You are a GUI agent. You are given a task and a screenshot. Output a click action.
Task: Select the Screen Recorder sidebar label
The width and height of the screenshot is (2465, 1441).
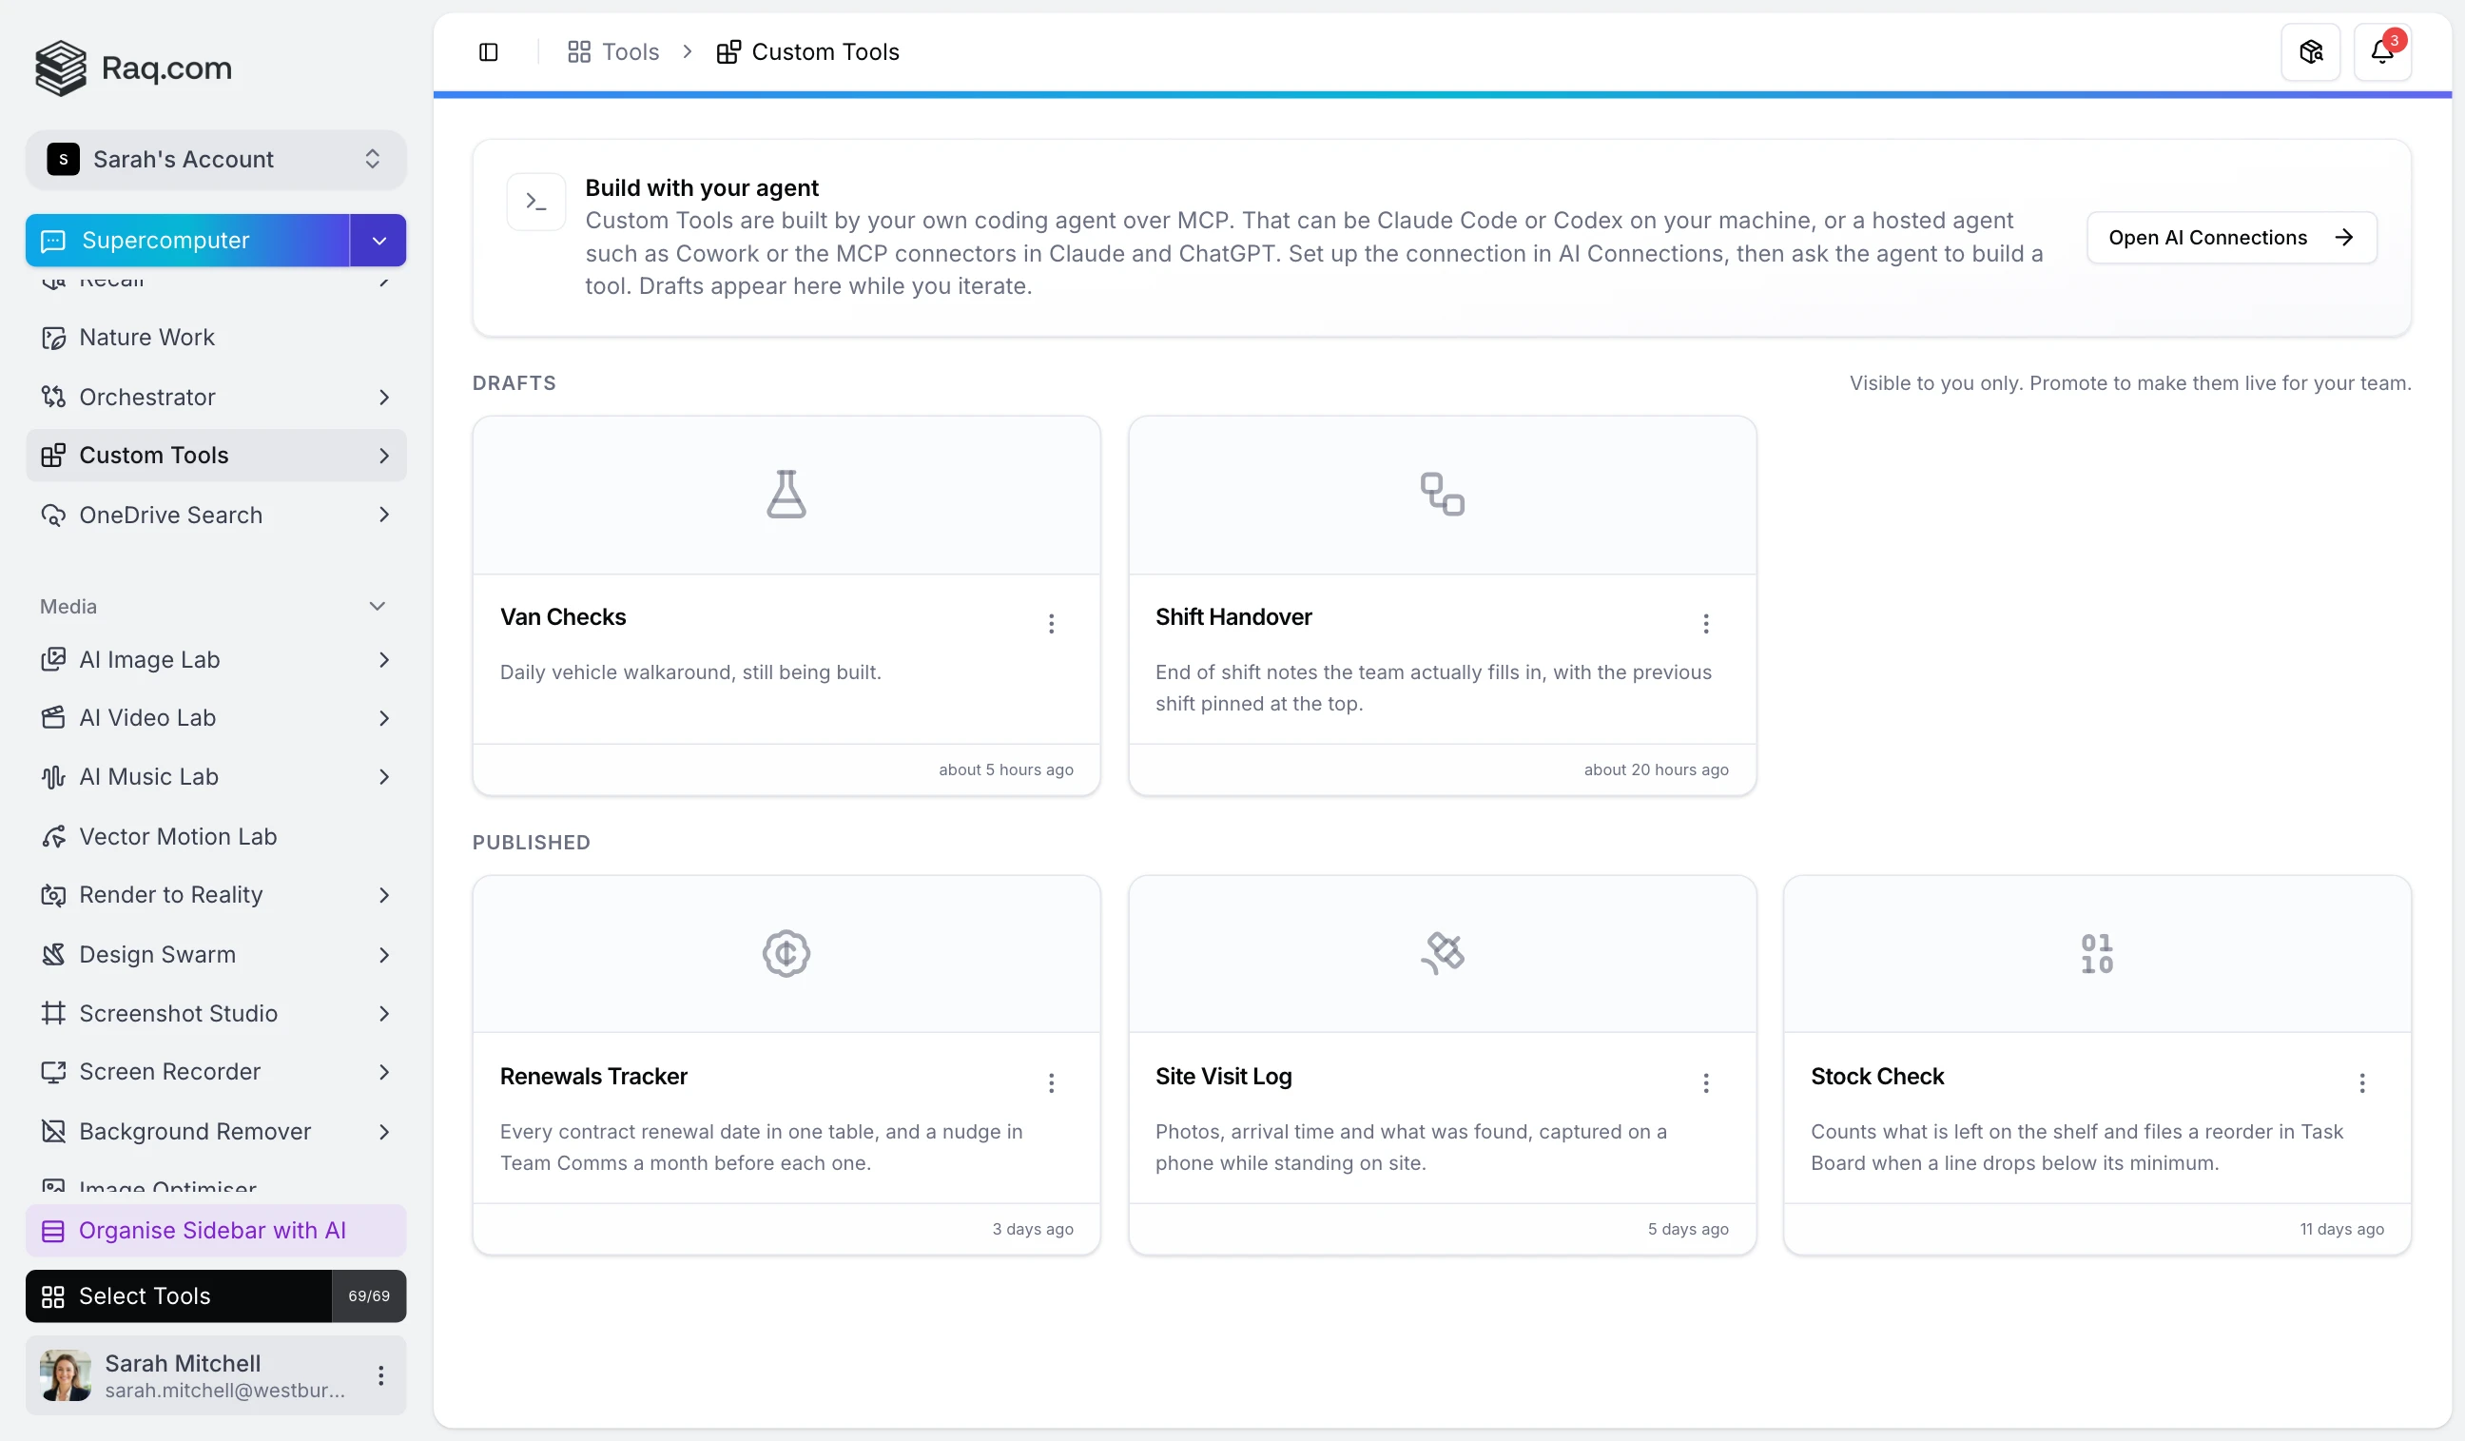[x=170, y=1072]
